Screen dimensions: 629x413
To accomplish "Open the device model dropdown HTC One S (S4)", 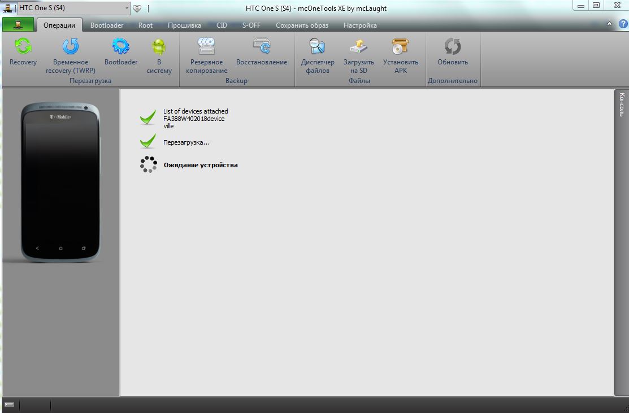I will (74, 8).
